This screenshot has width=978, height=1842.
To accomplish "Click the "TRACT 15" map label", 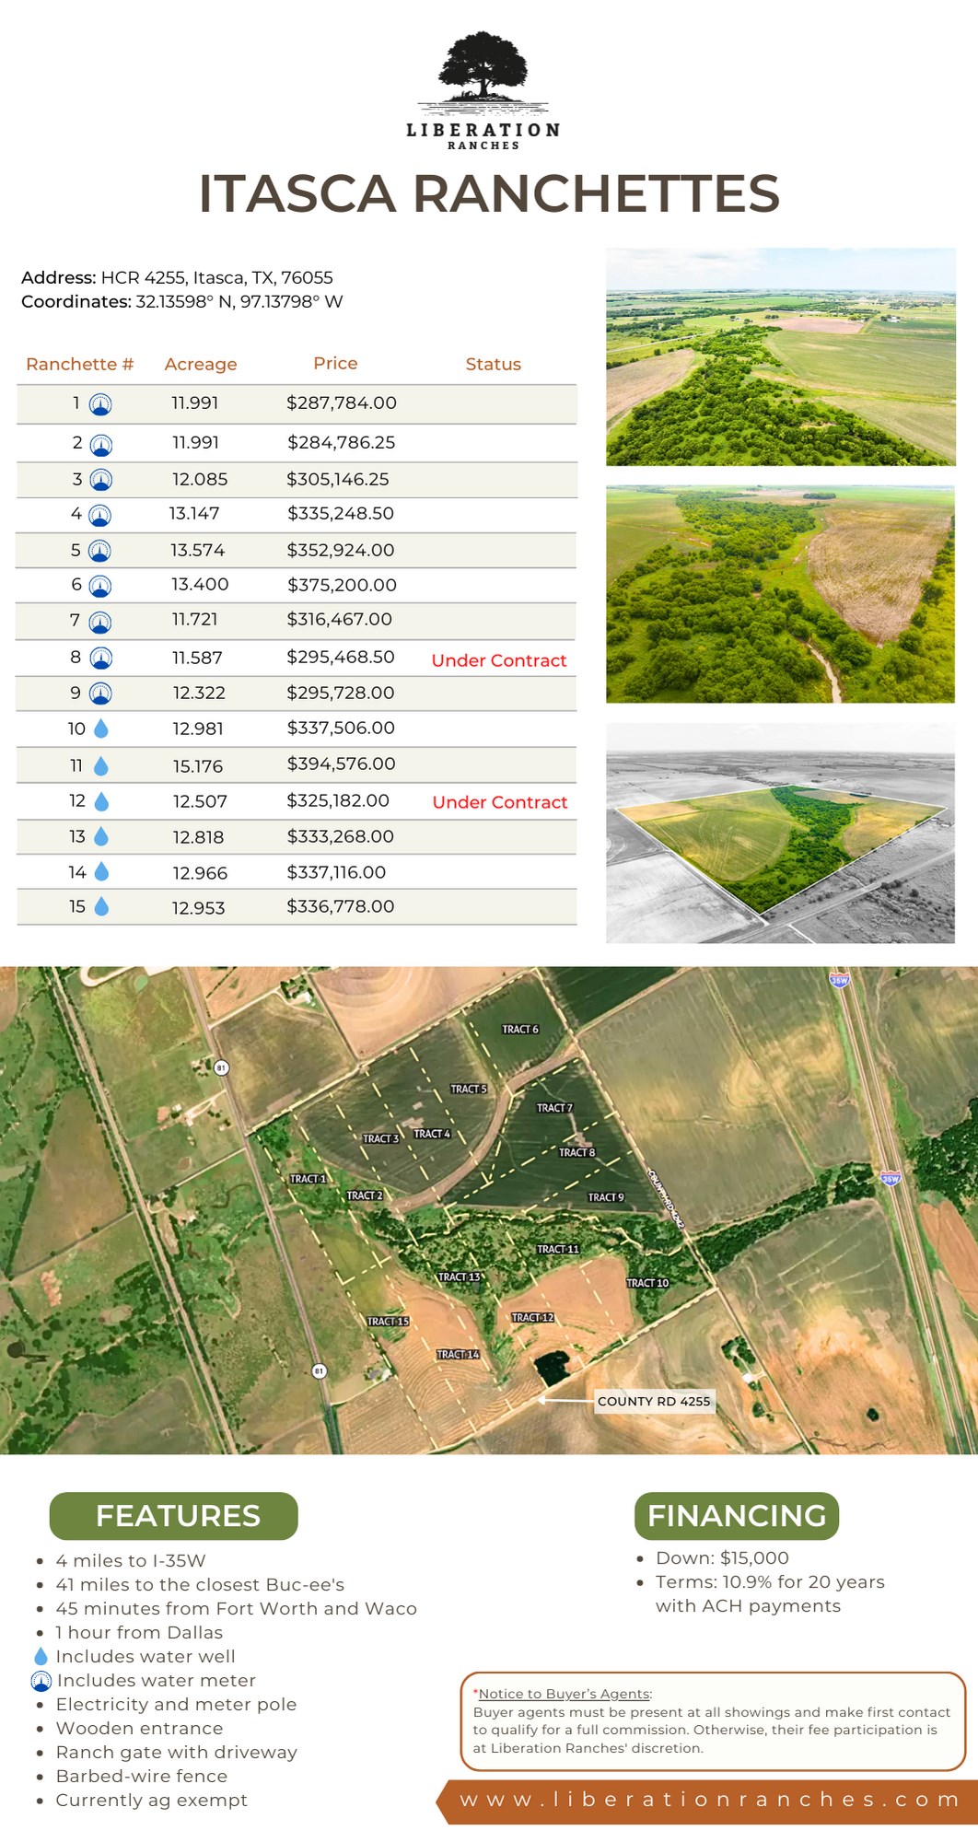I will tap(389, 1322).
